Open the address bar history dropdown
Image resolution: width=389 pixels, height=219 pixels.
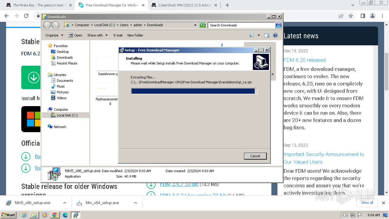(x=195, y=25)
